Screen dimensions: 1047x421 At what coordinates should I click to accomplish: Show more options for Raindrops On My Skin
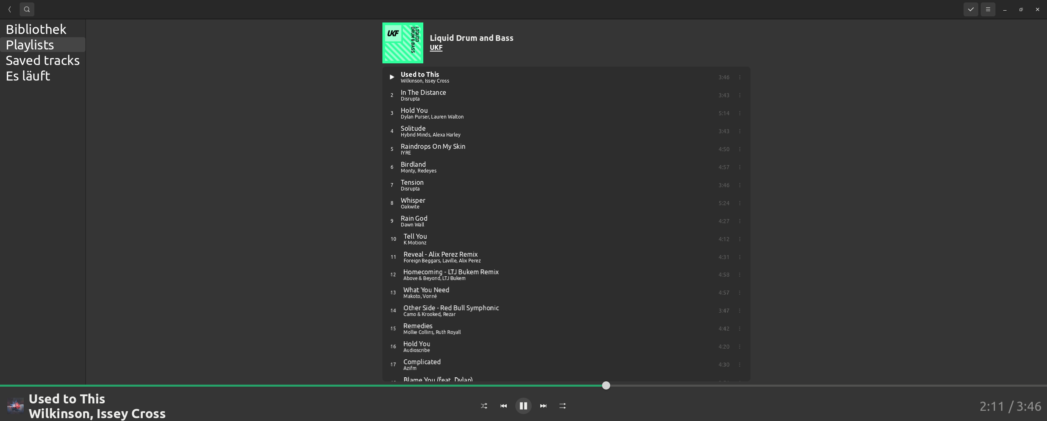pyautogui.click(x=739, y=149)
